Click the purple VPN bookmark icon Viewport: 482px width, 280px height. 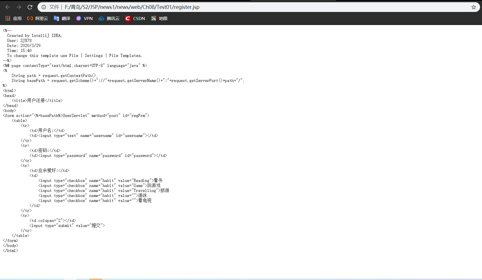[78, 18]
